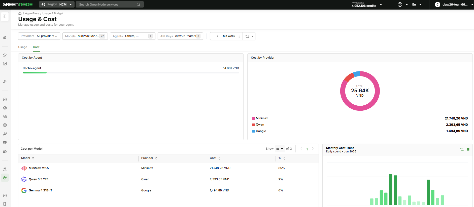This screenshot has width=474, height=207.
Task: Open the Show 10 rows dropdown
Action: 280,149
